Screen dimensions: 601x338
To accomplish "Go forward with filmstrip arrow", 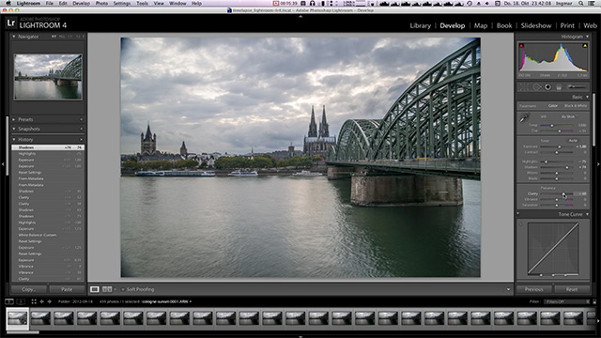I will coord(49,301).
